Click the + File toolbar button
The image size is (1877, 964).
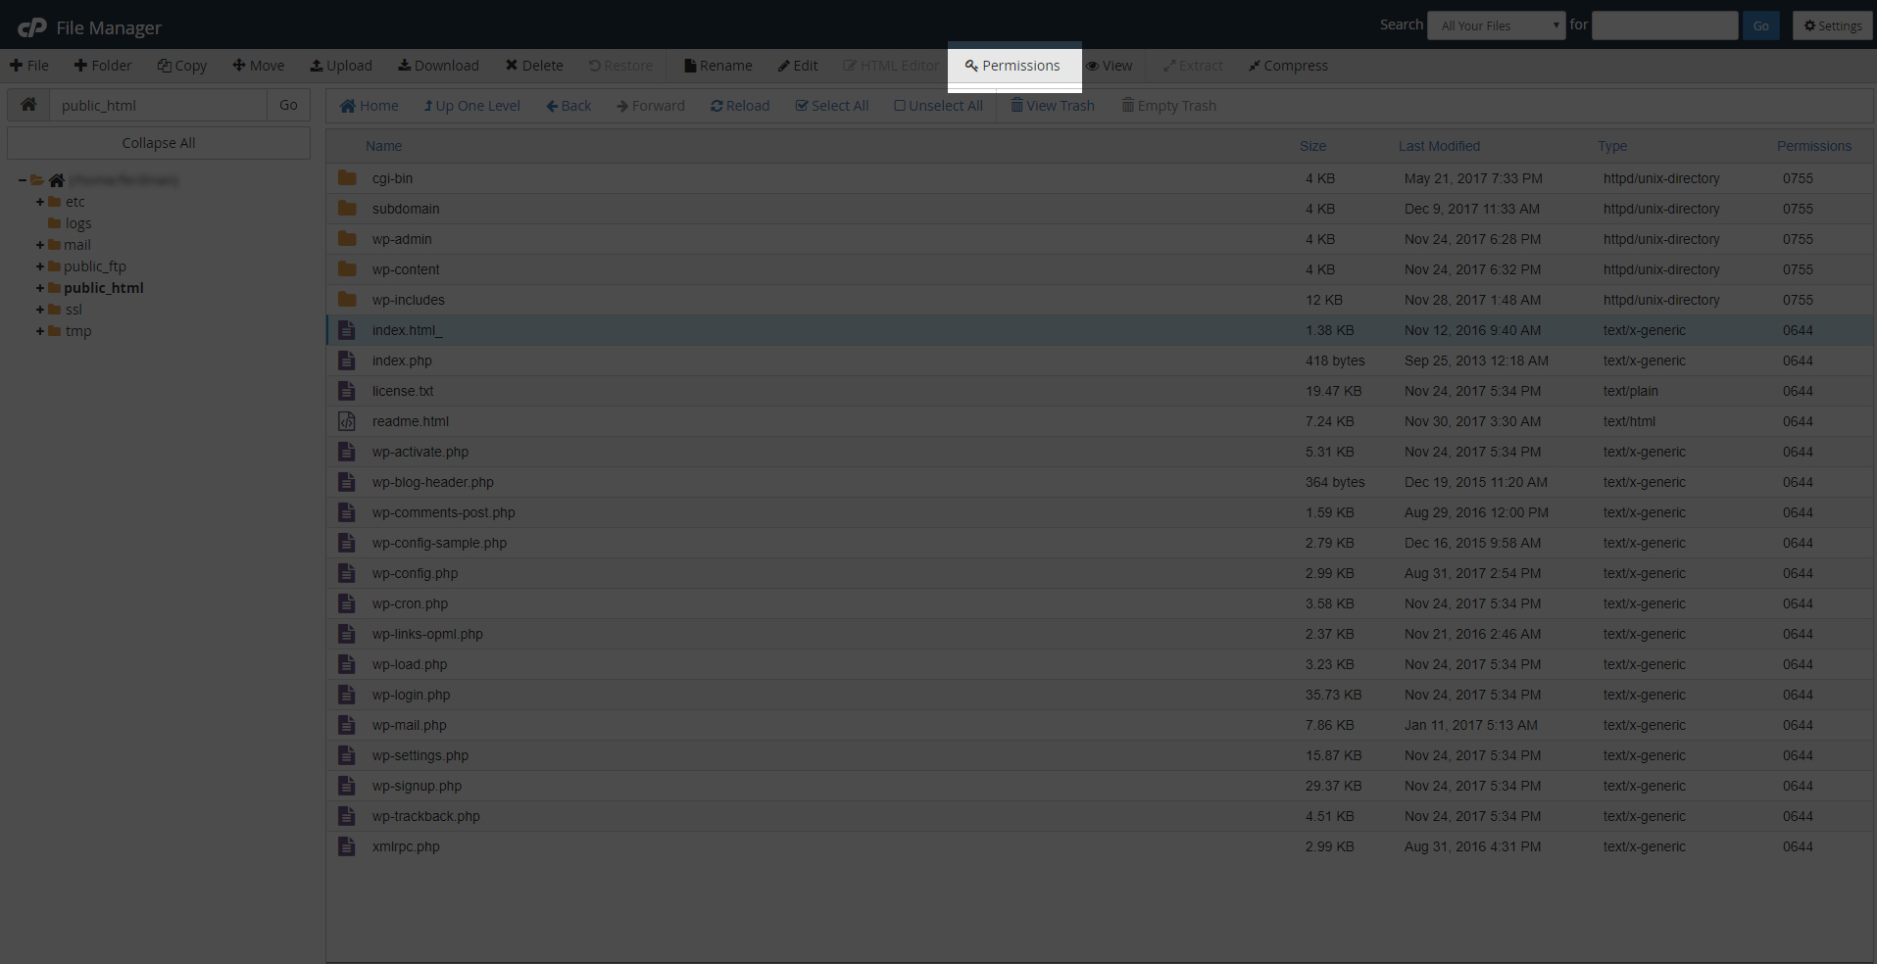pos(29,66)
